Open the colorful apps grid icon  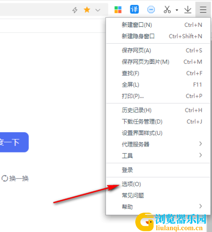pyautogui.click(x=118, y=10)
